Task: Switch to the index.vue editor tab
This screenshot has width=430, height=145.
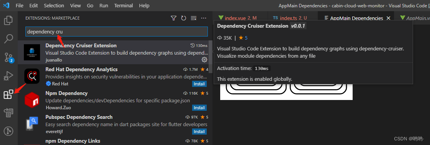Action: [x=240, y=18]
